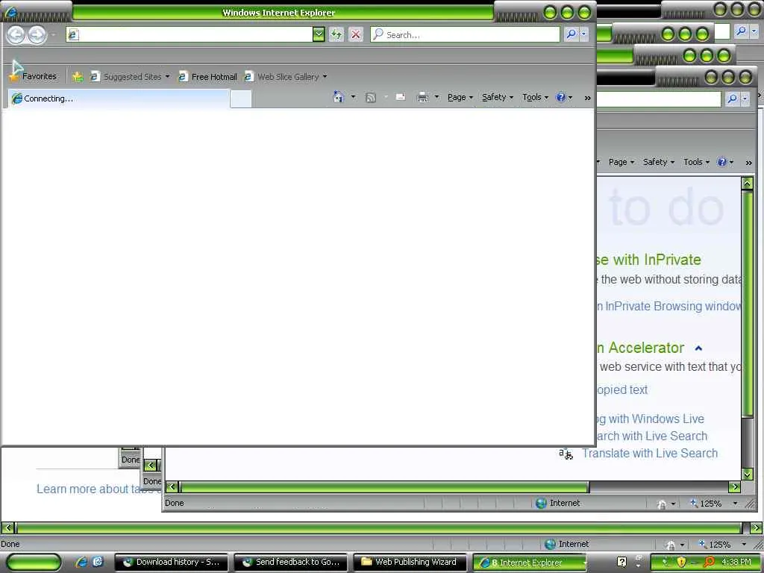This screenshot has width=764, height=573.
Task: Open the recent pages dropdown next to the Forward button
Action: pos(53,34)
